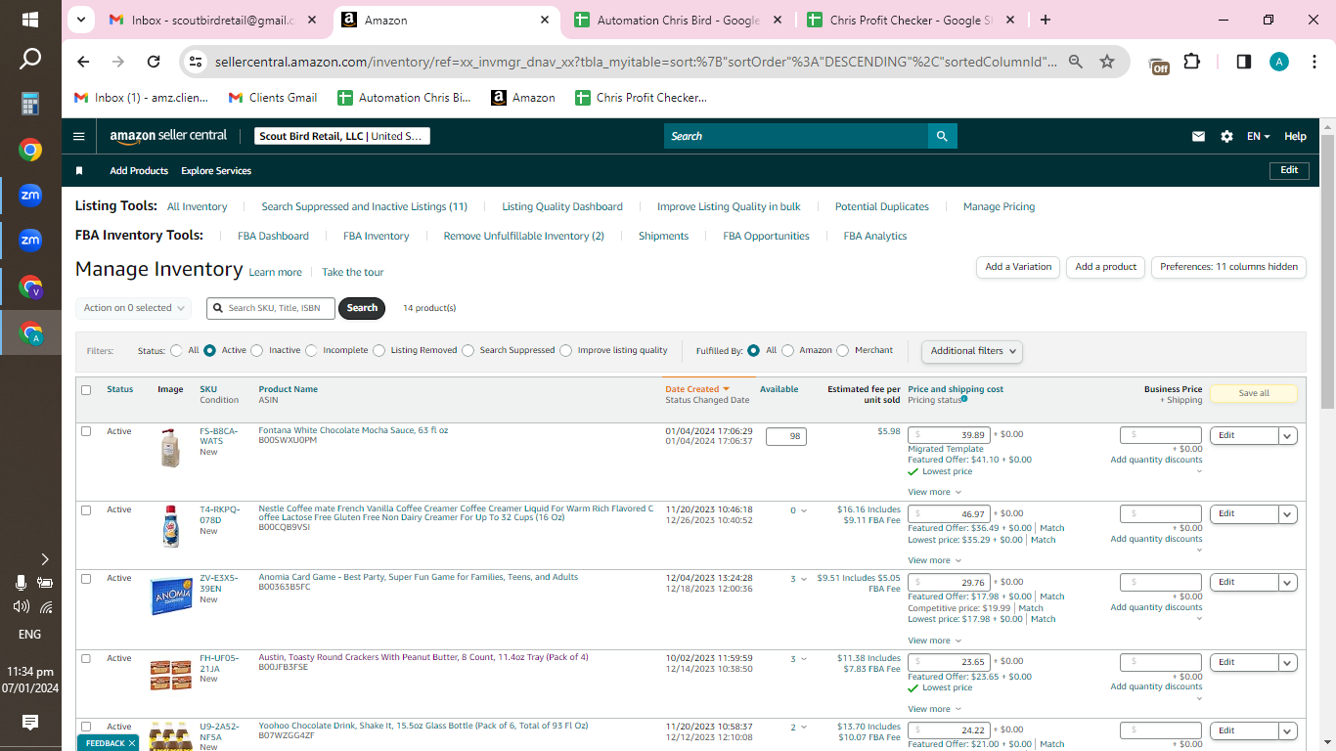Open the Additional filters dropdown
Screen dimensions: 1336x751
(x=972, y=351)
